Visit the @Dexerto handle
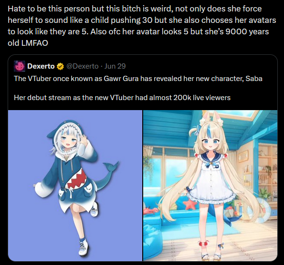284x265 pixels. coord(83,66)
